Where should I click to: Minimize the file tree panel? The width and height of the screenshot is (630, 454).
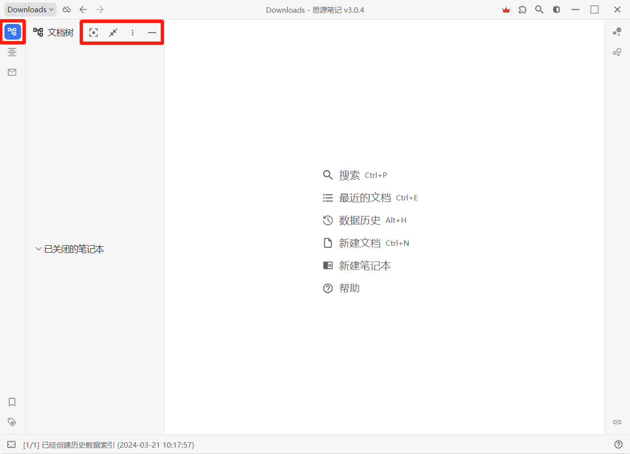point(152,32)
